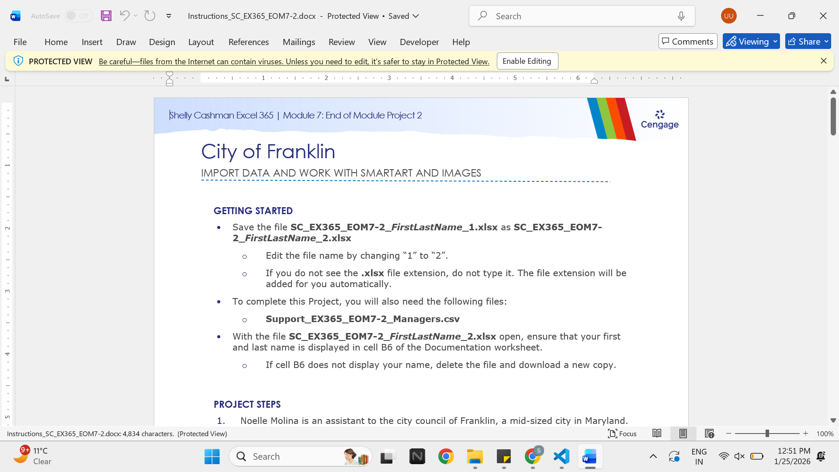Viewport: 839px width, 472px height.
Task: Click the Redo icon
Action: pyautogui.click(x=150, y=16)
